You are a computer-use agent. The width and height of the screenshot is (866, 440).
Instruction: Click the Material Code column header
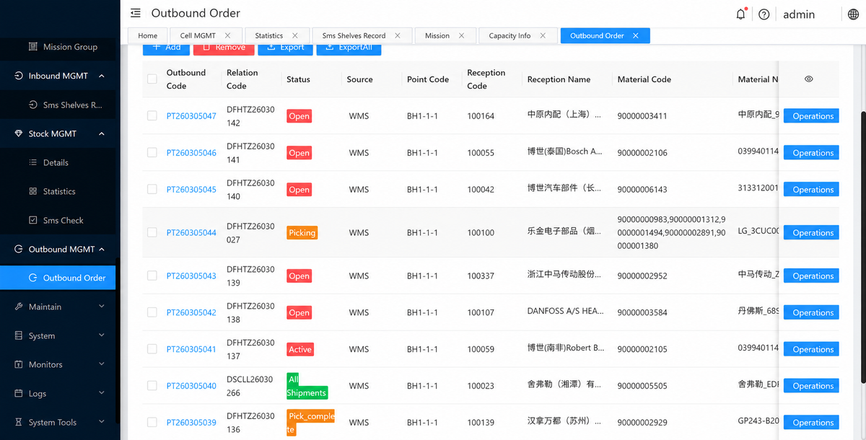[x=644, y=79]
